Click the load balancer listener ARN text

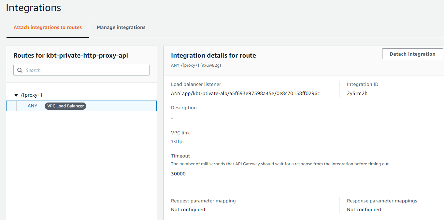(x=245, y=93)
